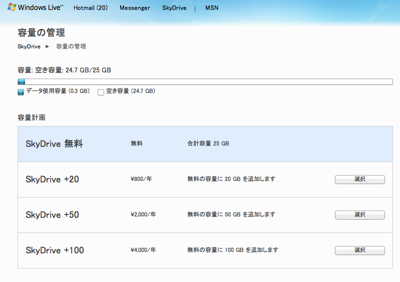Click the storage usage progress bar

205,82
